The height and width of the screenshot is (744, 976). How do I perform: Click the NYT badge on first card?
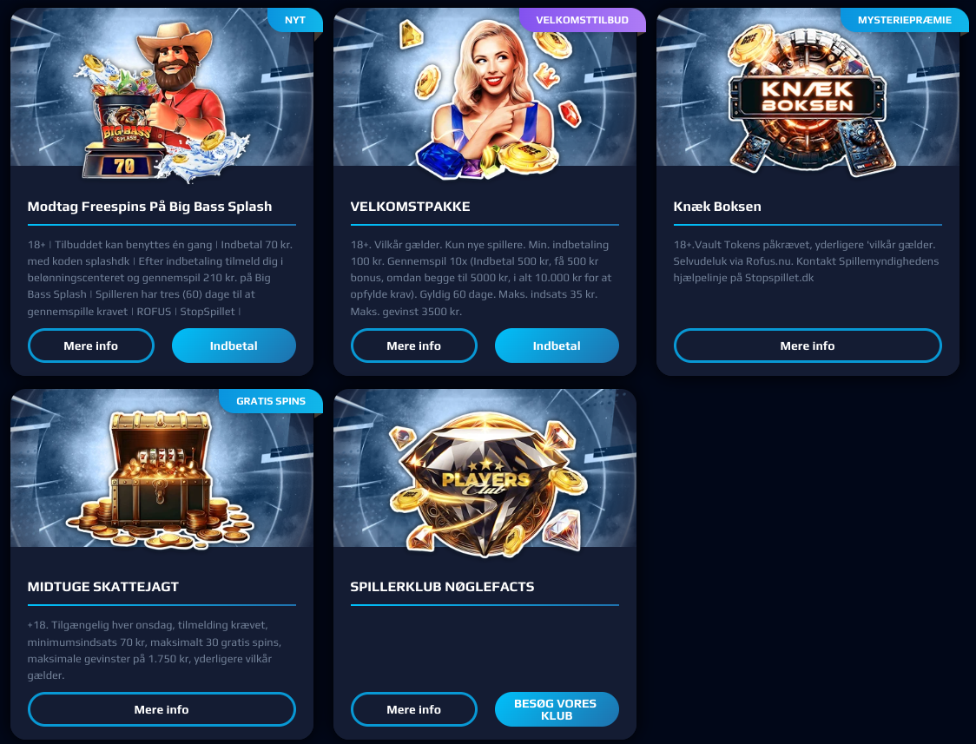(295, 20)
